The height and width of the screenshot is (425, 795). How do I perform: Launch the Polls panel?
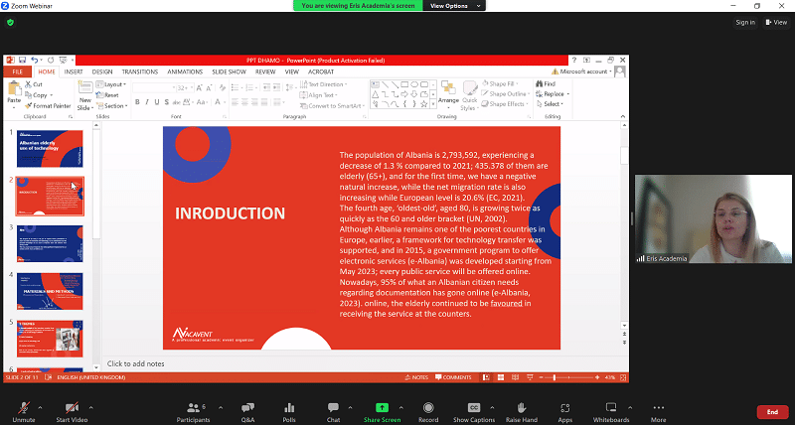289,408
